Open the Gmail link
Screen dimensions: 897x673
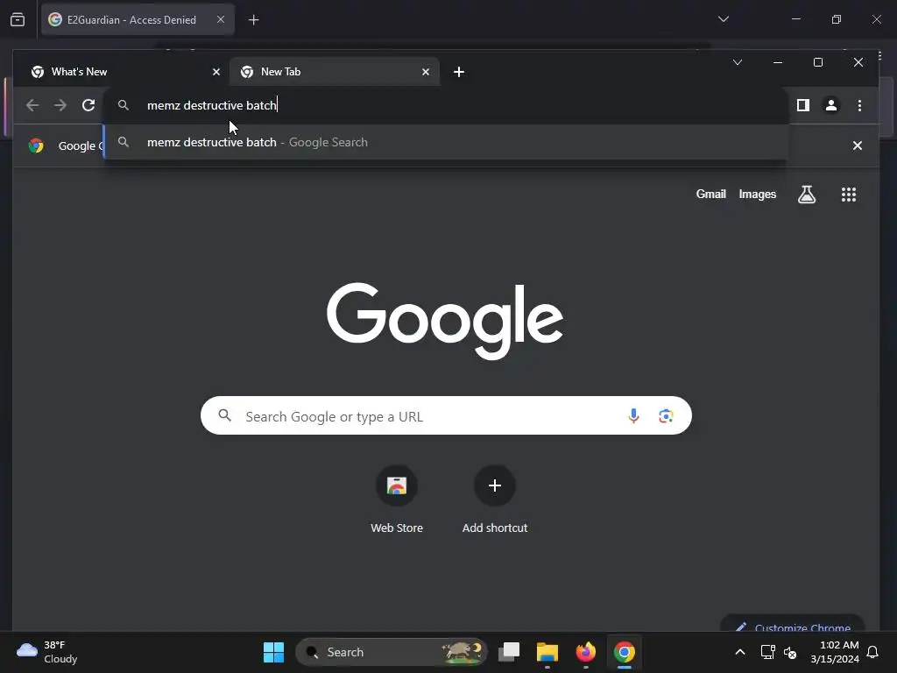(710, 194)
